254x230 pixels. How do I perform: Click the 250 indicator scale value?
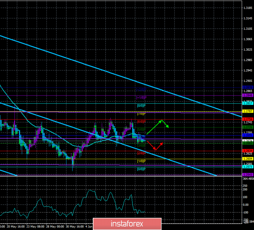(x=245, y=186)
